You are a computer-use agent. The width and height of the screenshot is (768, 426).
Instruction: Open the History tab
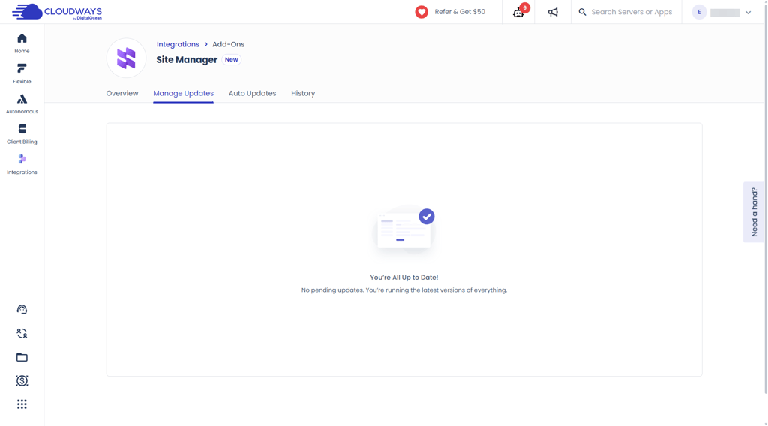pos(303,93)
